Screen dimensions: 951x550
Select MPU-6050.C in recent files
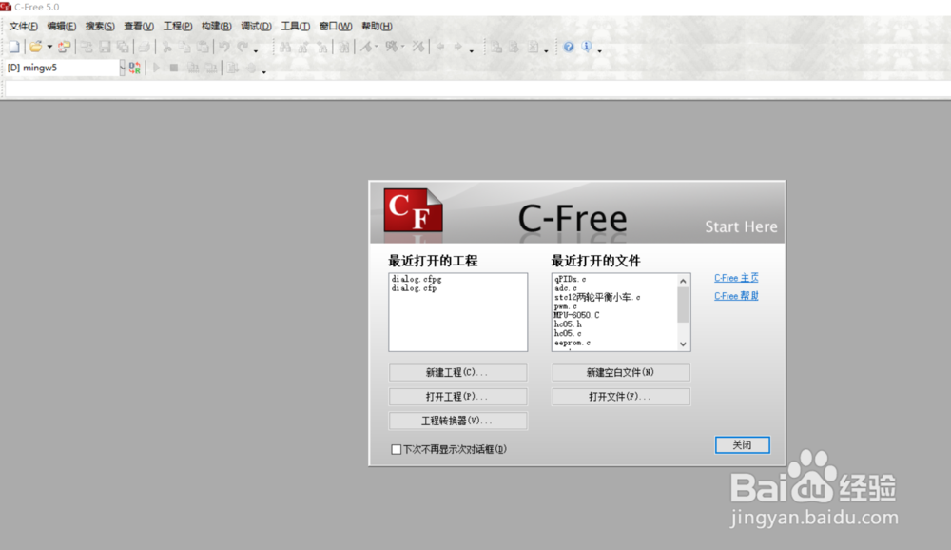[x=577, y=315]
